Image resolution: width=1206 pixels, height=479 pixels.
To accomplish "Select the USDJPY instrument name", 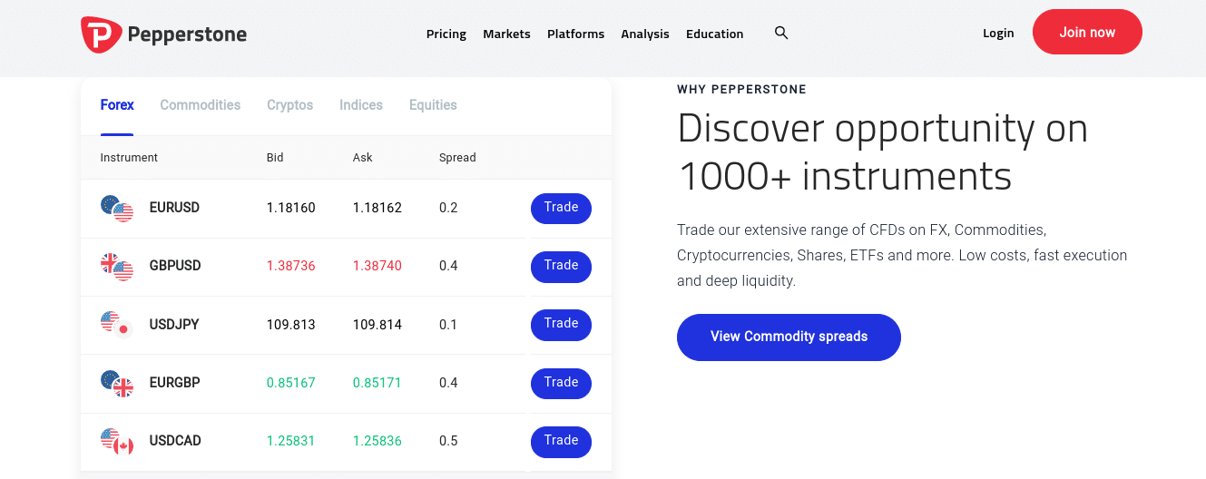I will pos(174,325).
